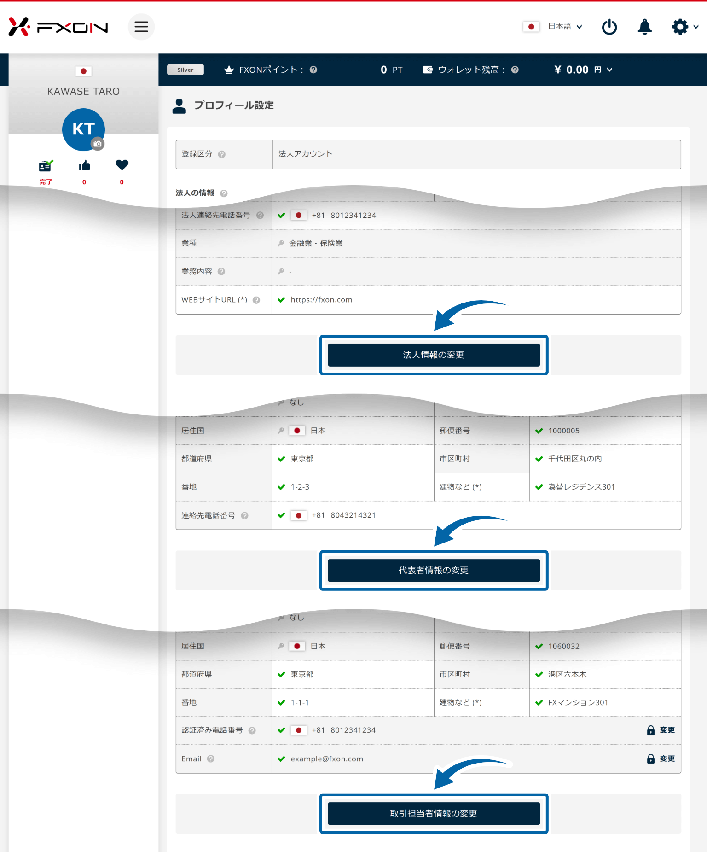This screenshot has width=707, height=852.
Task: Click the 法人連絡先電話番号 help icon
Action: click(260, 215)
